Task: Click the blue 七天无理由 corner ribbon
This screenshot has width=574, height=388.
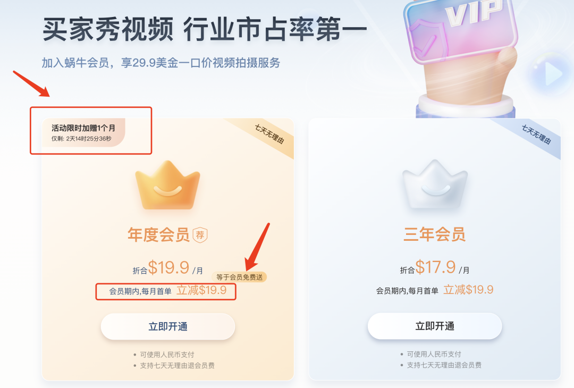Action: click(x=537, y=134)
